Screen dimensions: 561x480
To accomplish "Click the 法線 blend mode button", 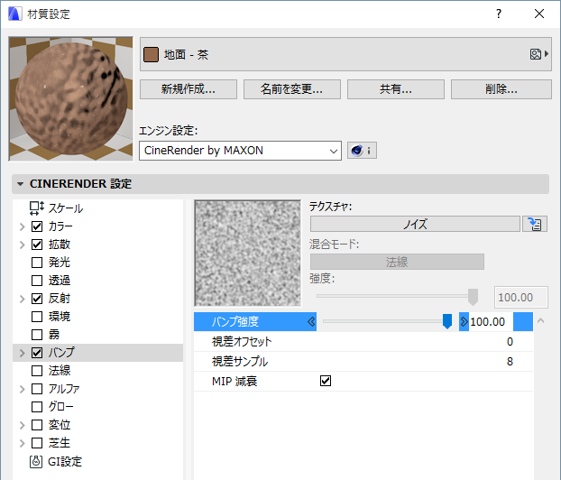I will tap(397, 262).
